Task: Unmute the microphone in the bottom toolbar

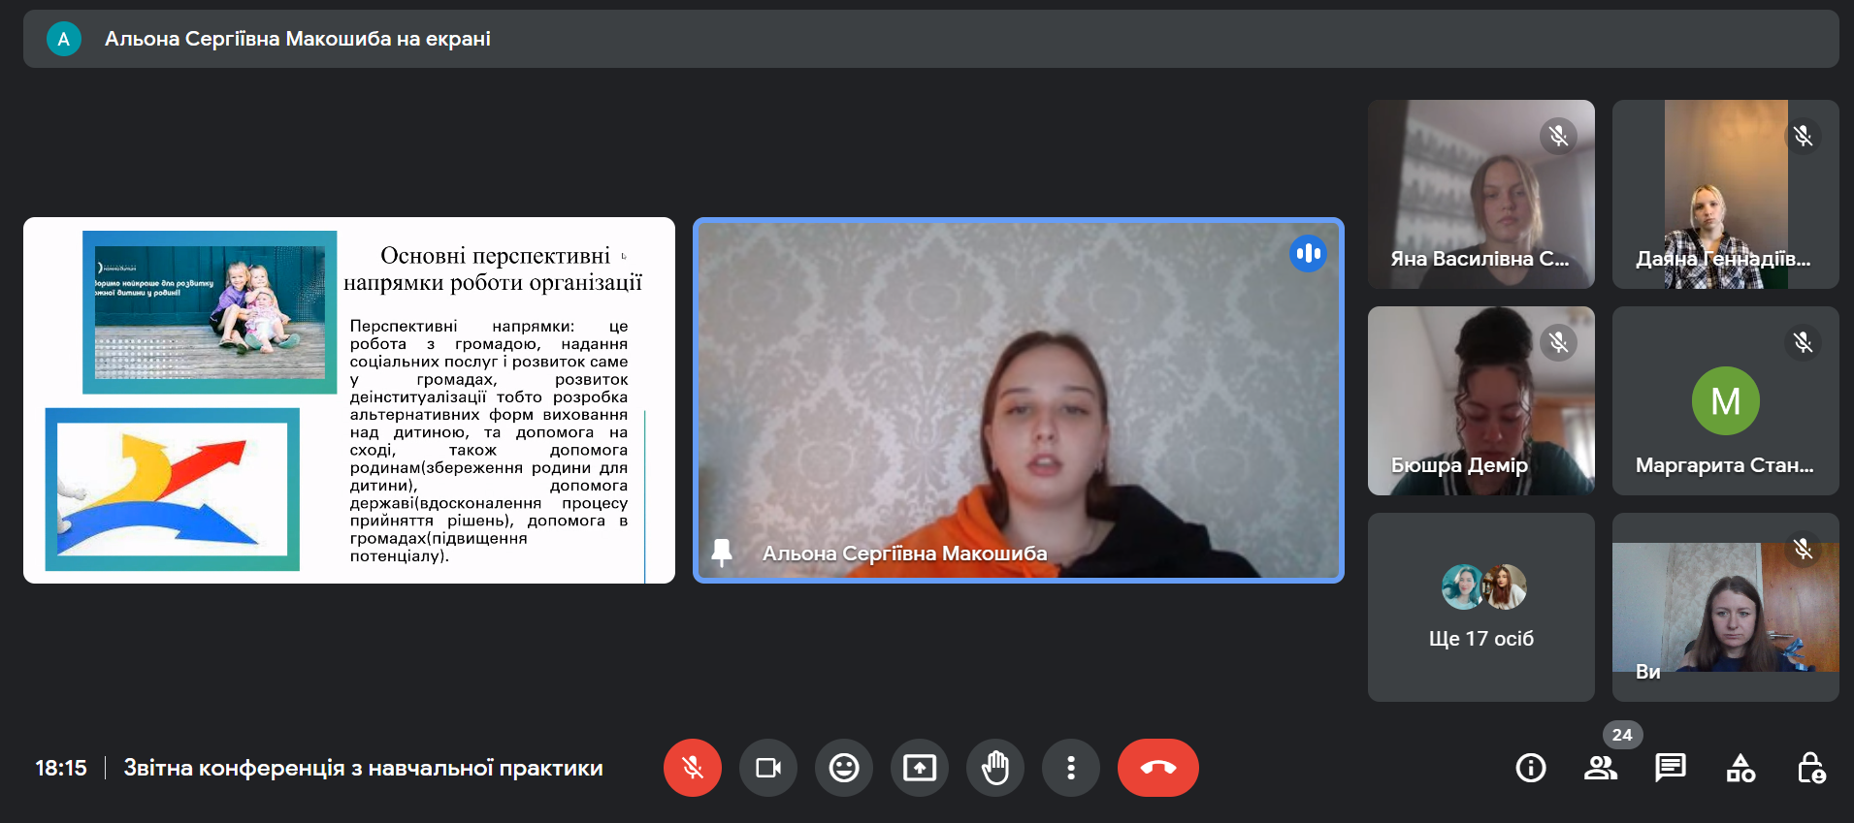Action: pos(692,768)
